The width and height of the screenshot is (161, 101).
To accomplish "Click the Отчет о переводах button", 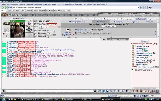I will pos(127,19).
